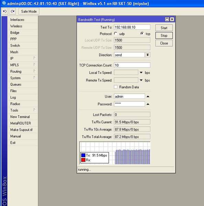Expand the Tools submenu arrow
Image resolution: width=204 pixels, height=206 pixels.
34,110
